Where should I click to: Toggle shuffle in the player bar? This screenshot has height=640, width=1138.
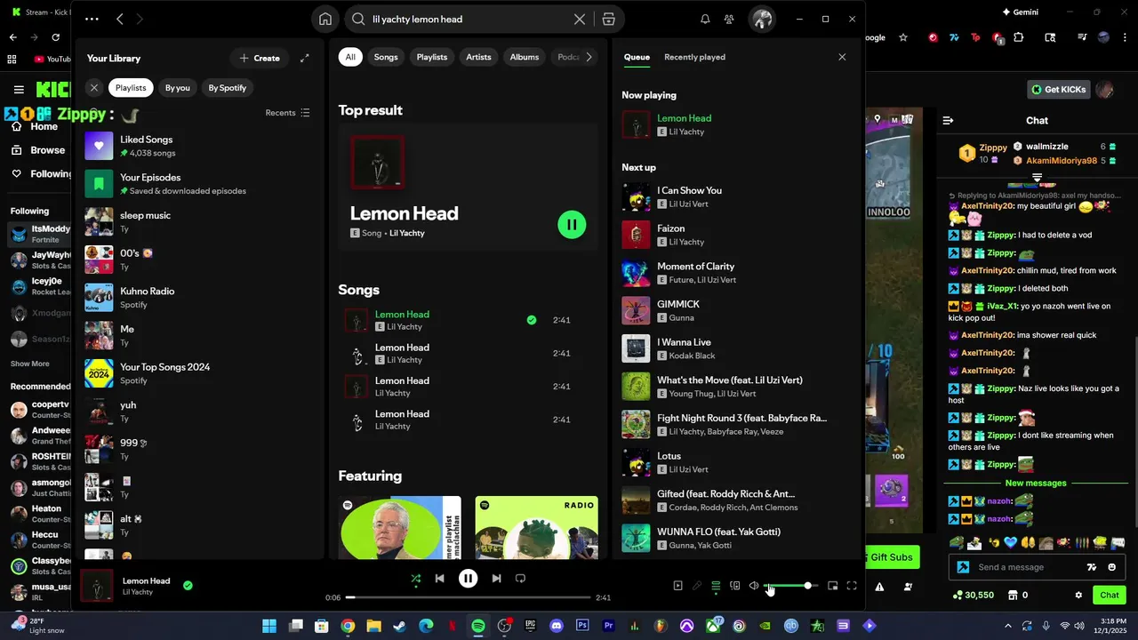416,579
